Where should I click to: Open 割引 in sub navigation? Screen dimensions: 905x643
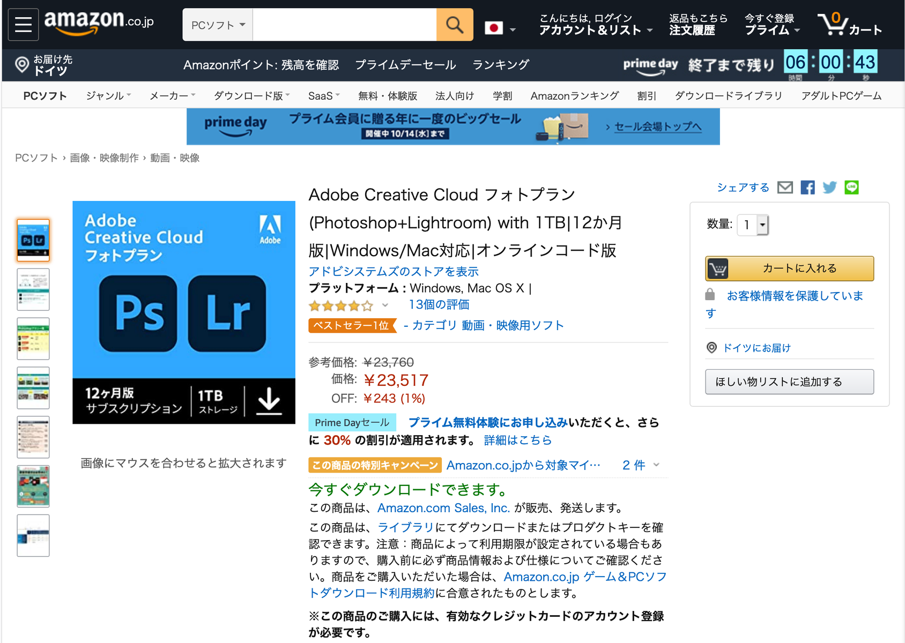pyautogui.click(x=647, y=96)
